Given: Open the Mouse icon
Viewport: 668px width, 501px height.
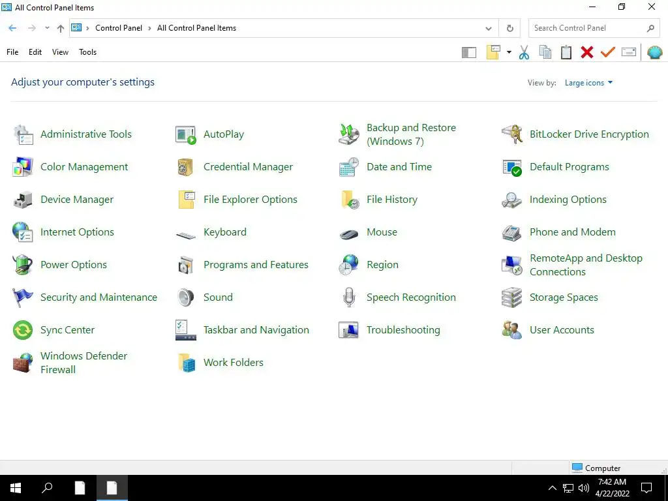Looking at the screenshot, I should 349,234.
